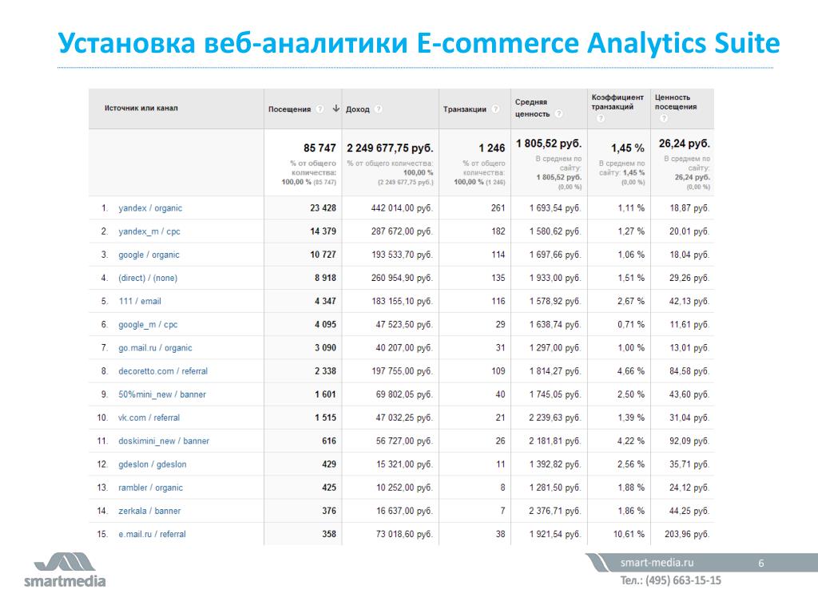Click revenue cell 260 954,90 руб.
The image size is (818, 613).
402,278
